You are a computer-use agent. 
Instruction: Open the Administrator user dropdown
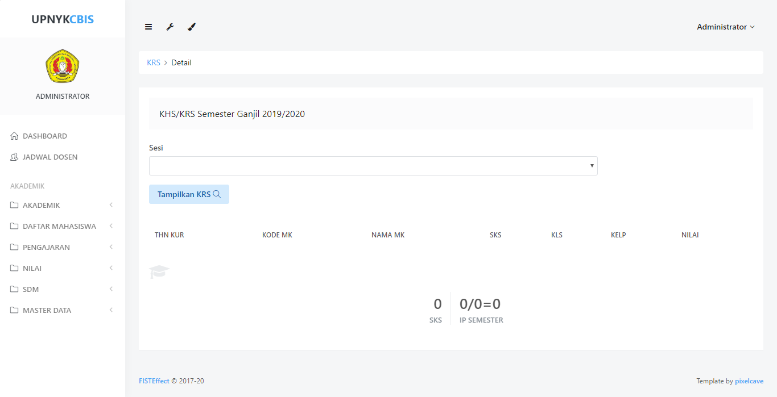[x=725, y=27]
